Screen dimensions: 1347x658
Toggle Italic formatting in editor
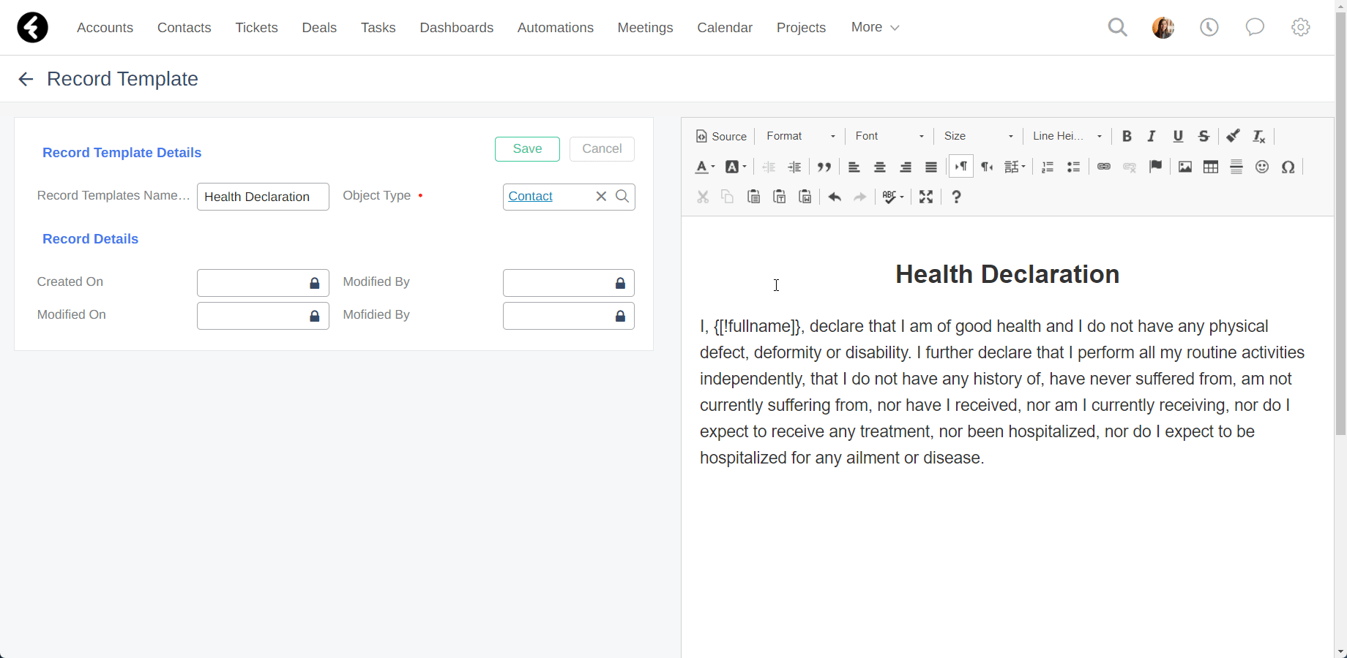(x=1152, y=136)
